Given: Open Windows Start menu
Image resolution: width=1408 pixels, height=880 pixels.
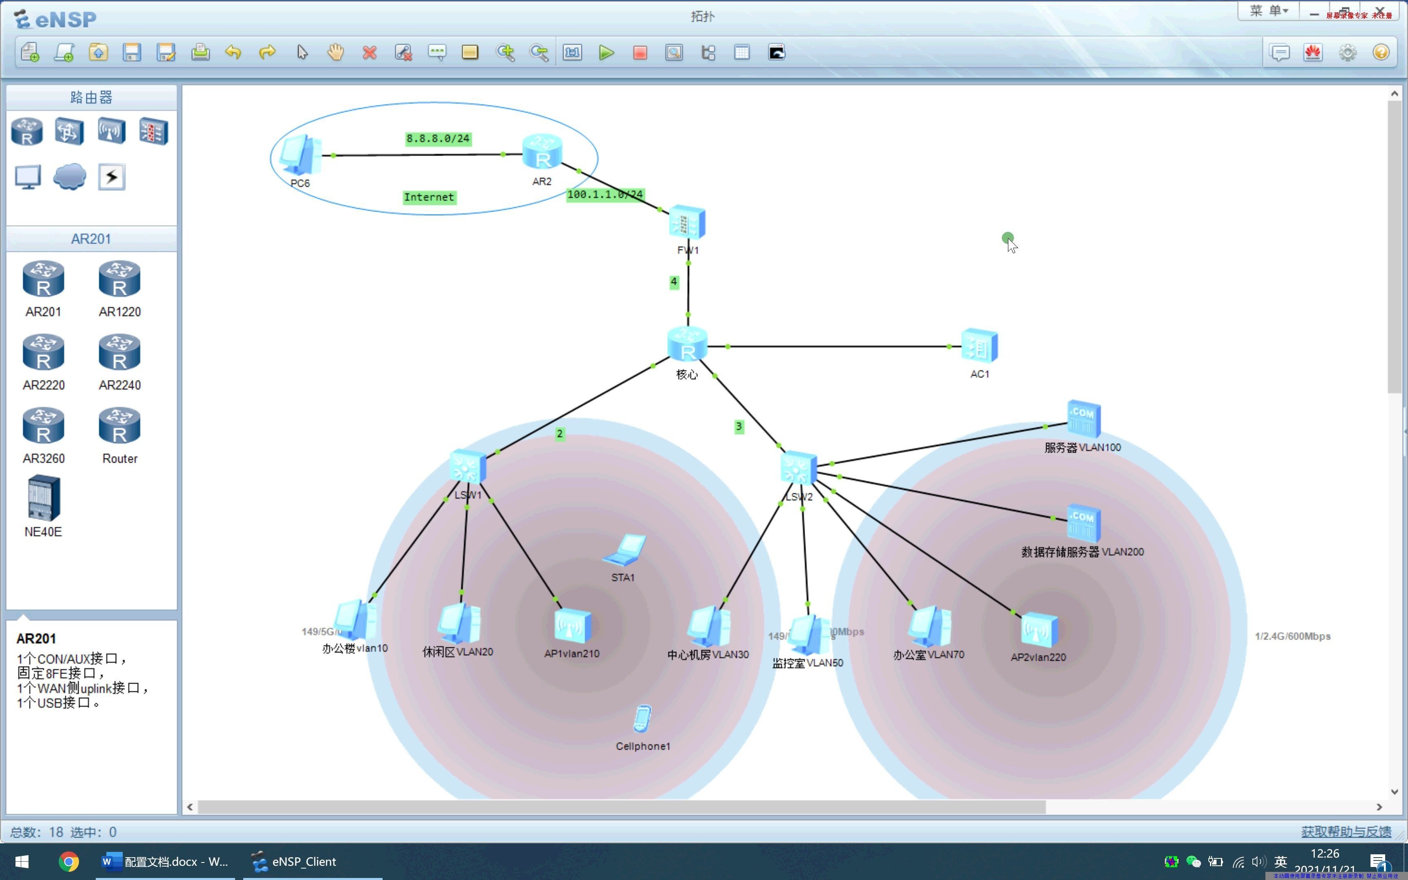Looking at the screenshot, I should pyautogui.click(x=22, y=861).
